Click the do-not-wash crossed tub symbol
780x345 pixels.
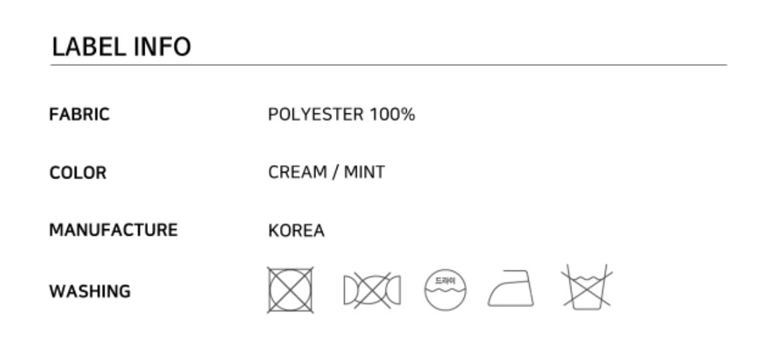pyautogui.click(x=587, y=287)
